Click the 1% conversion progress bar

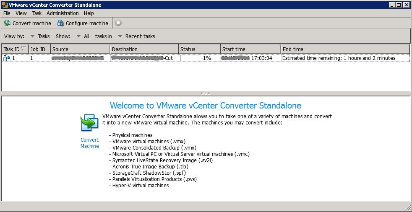[x=190, y=58]
